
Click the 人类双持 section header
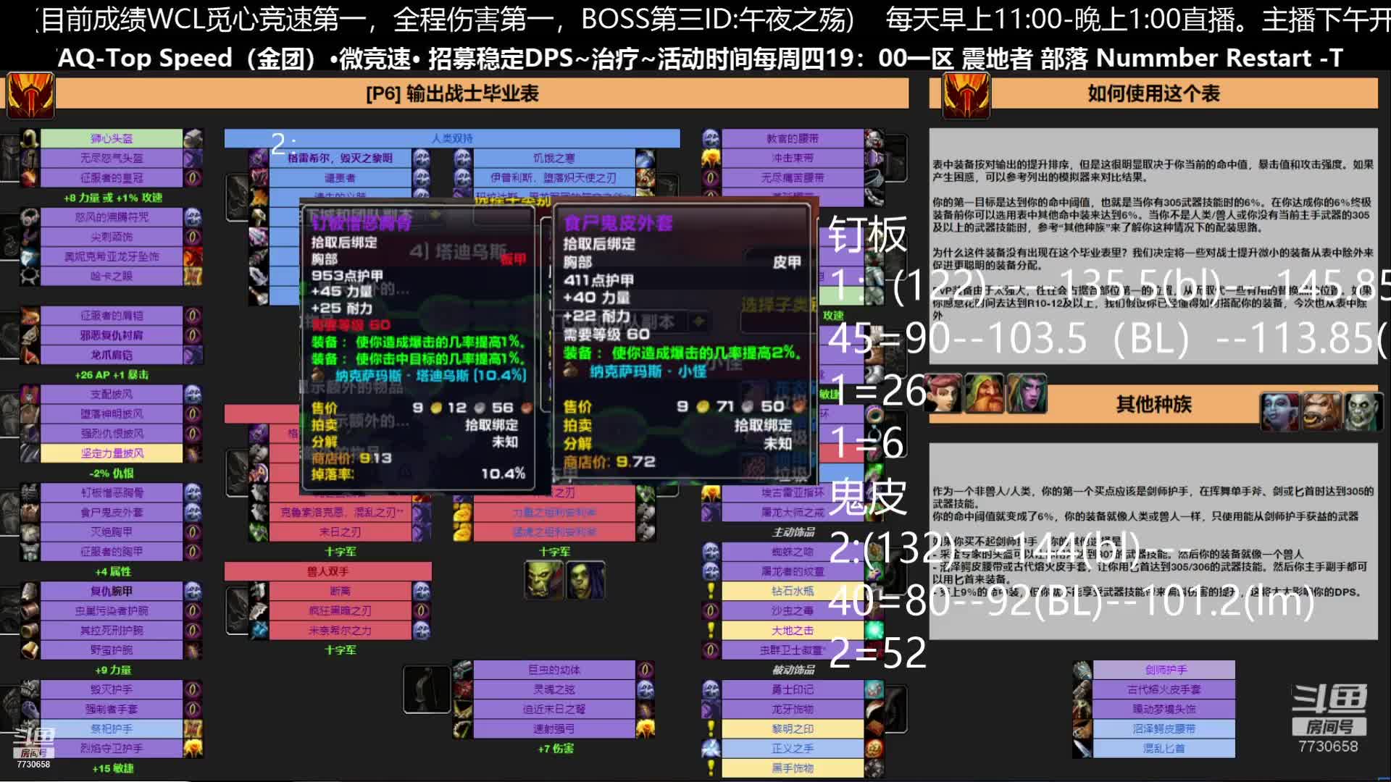452,138
